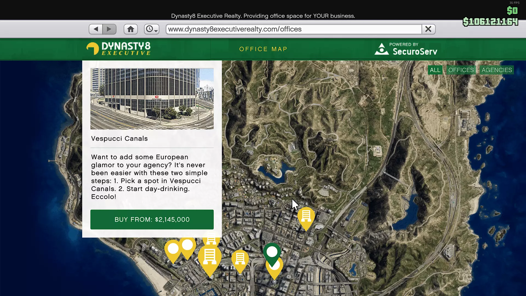Image resolution: width=526 pixels, height=296 pixels.
Task: Click the SecuroServ logo
Action: click(x=406, y=49)
